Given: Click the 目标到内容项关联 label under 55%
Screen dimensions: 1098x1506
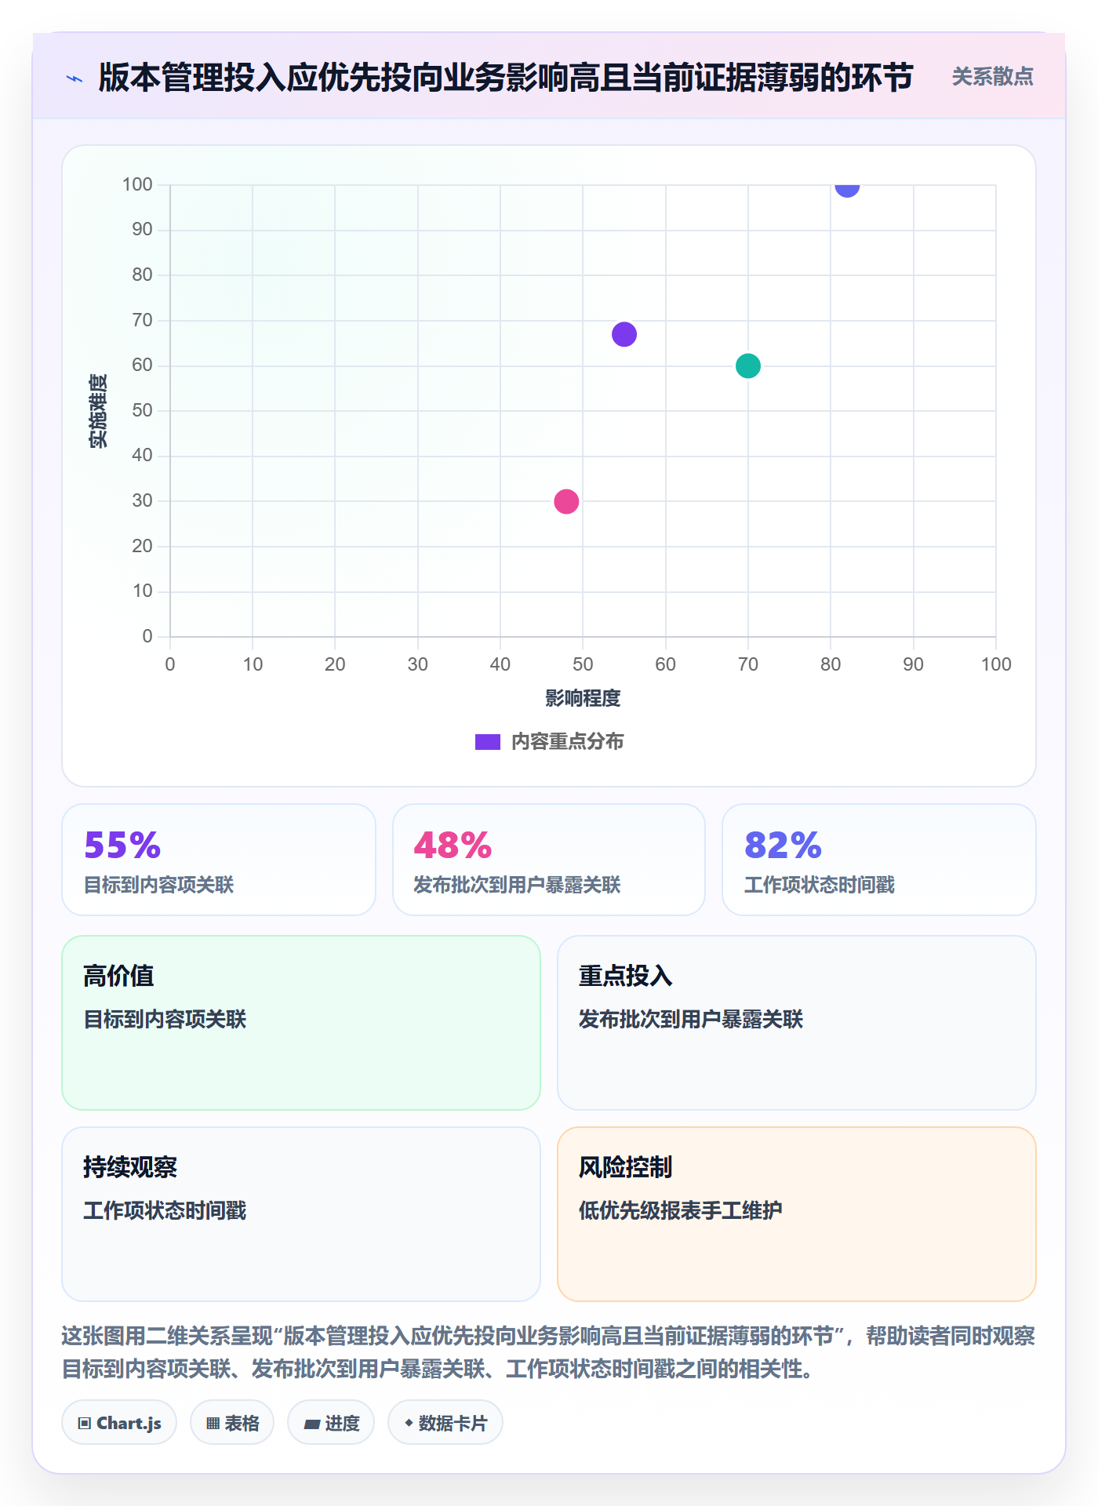Looking at the screenshot, I should [x=159, y=885].
